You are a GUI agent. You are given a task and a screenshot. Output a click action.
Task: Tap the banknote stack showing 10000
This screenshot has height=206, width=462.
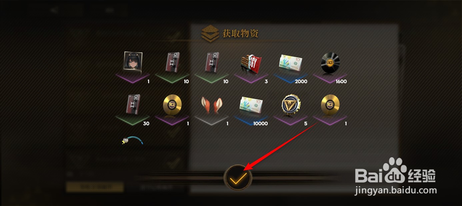[251, 105]
